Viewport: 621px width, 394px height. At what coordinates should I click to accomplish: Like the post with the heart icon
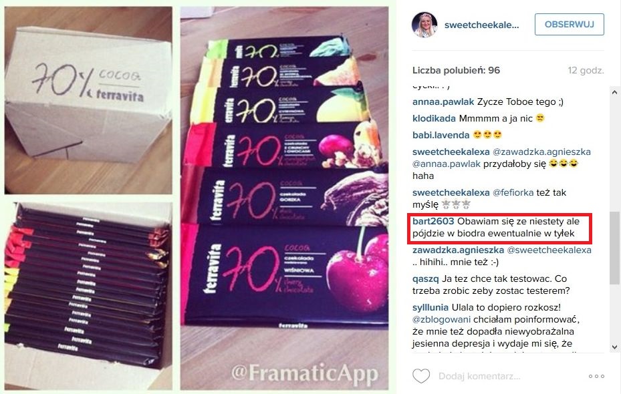click(421, 376)
